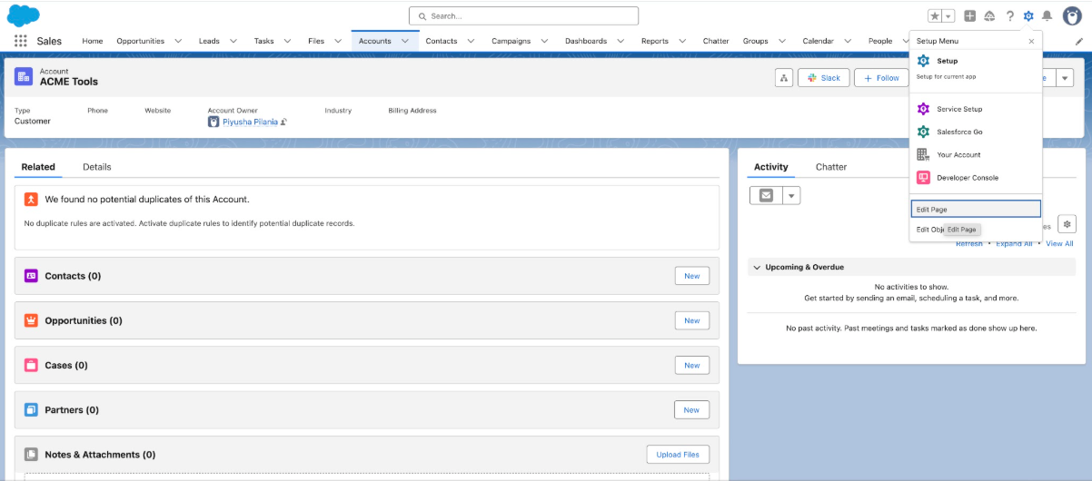Open the App Launcher grid icon
Image resolution: width=1092 pixels, height=481 pixels.
pyautogui.click(x=21, y=41)
